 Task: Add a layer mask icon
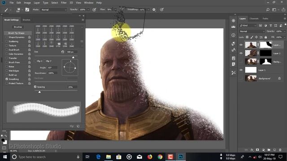coord(257,150)
